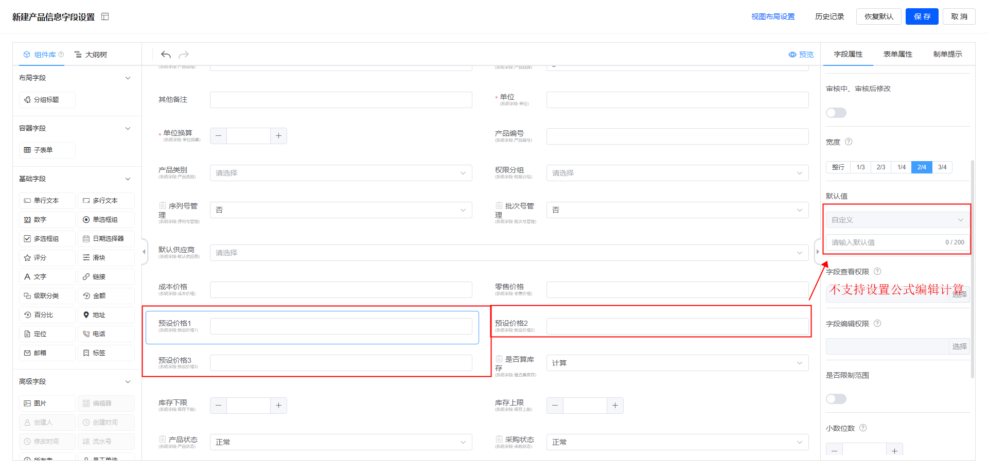Screen dimensions: 988x473
Task: Click 保存 button
Action: tap(922, 16)
